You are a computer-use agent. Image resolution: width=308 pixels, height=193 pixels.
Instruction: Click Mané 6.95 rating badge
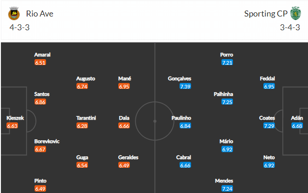pyautogui.click(x=124, y=87)
